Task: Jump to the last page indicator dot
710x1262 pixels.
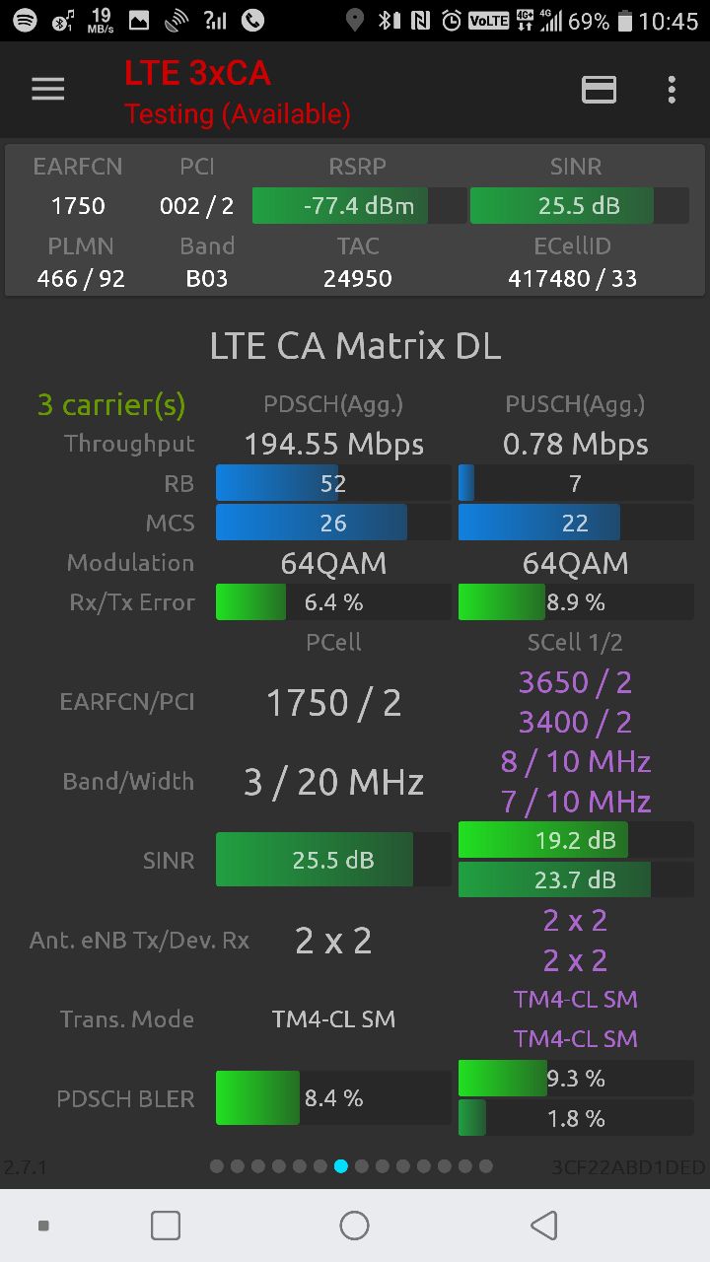Action: [x=485, y=1166]
